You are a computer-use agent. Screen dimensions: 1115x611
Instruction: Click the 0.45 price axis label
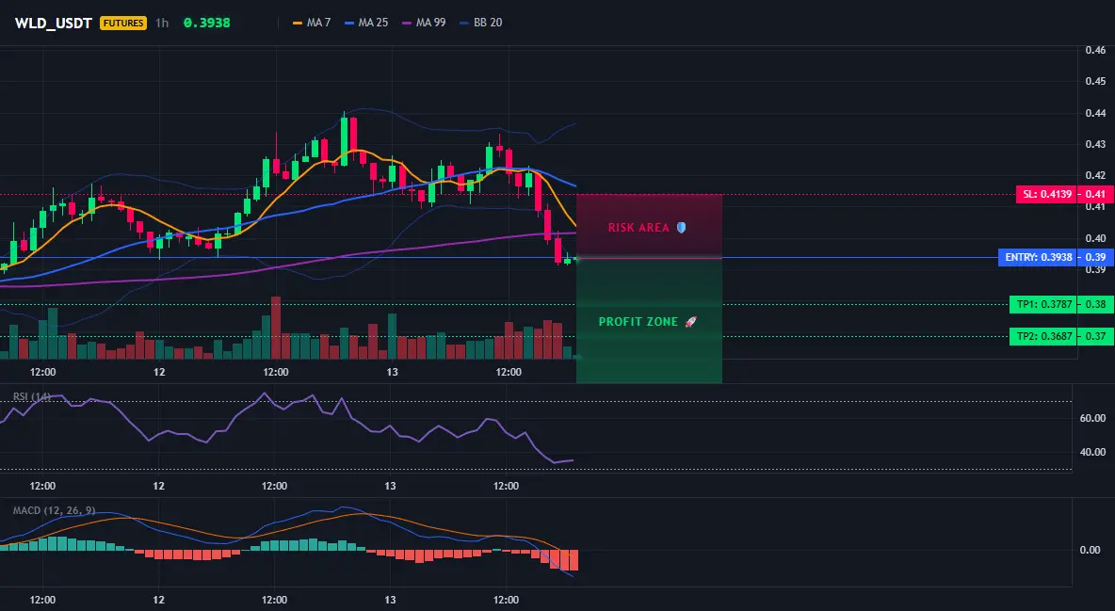click(1095, 81)
